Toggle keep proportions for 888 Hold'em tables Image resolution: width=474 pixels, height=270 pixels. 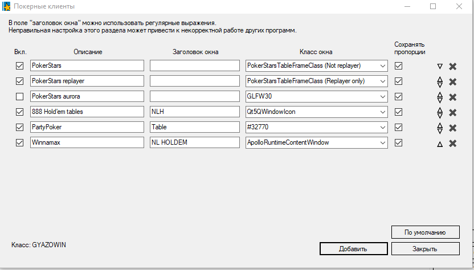398,112
